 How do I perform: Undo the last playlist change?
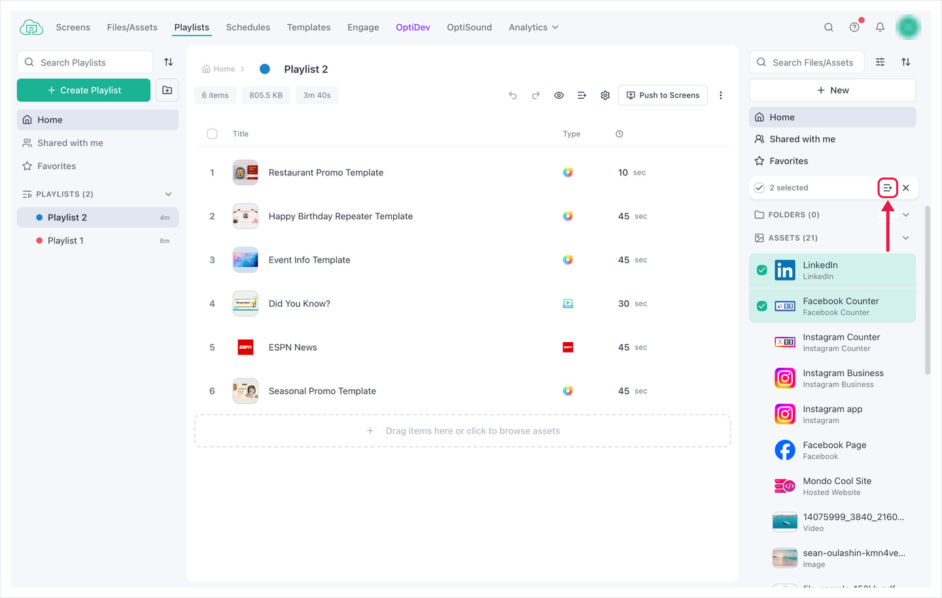pyautogui.click(x=513, y=96)
